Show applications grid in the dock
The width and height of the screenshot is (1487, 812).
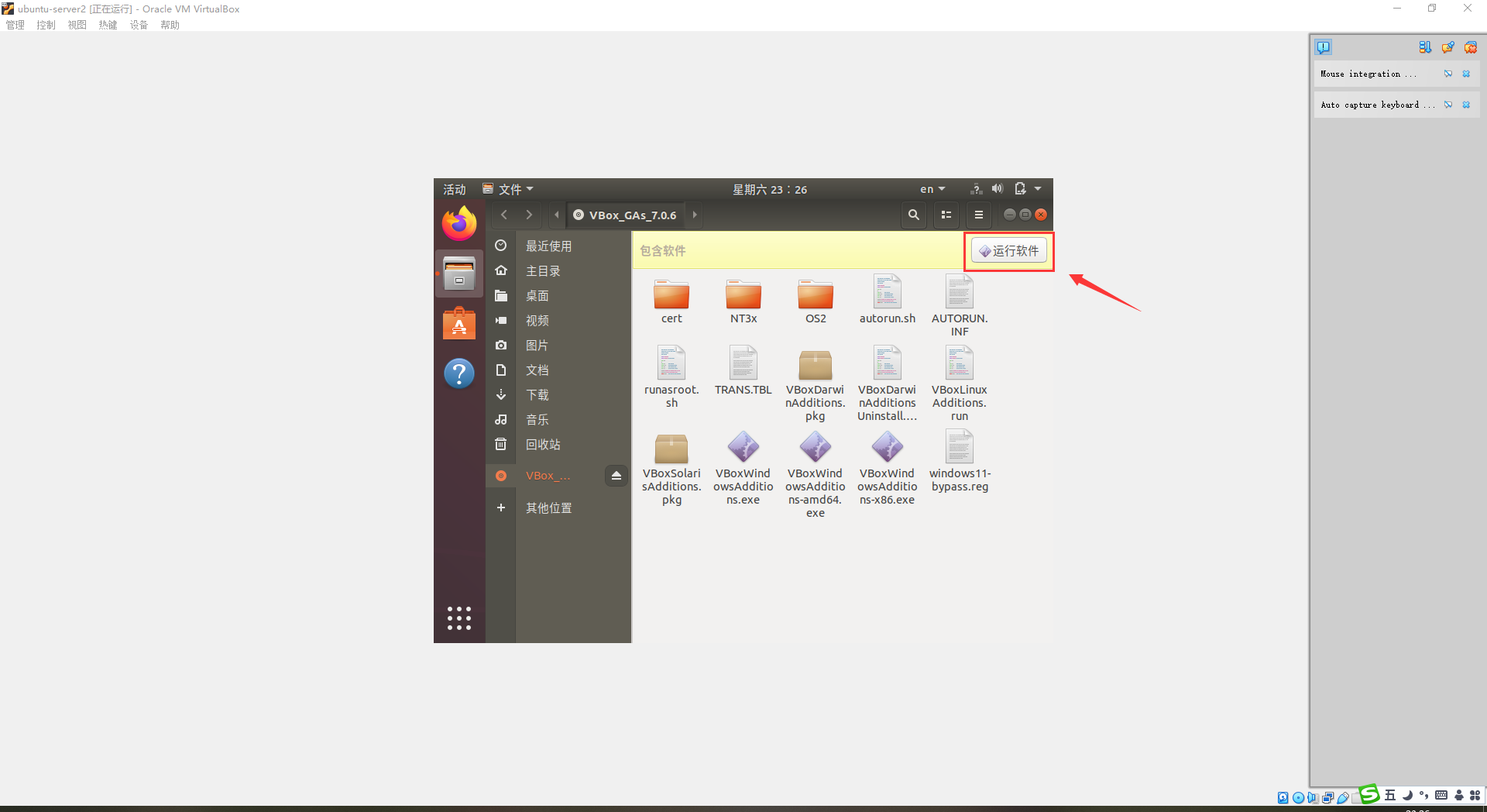[x=459, y=618]
